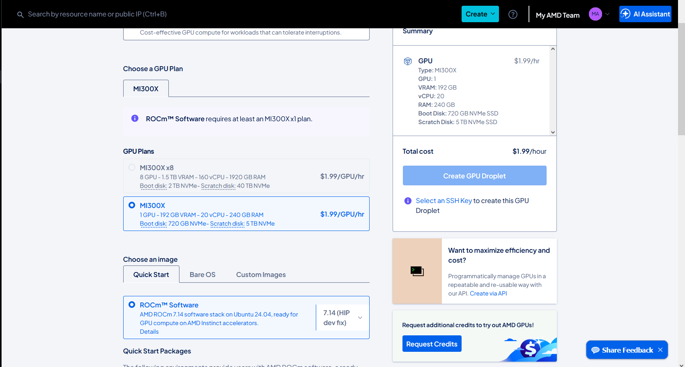
Task: Click the 'RAM: 240 GB' summary line
Action: click(437, 105)
